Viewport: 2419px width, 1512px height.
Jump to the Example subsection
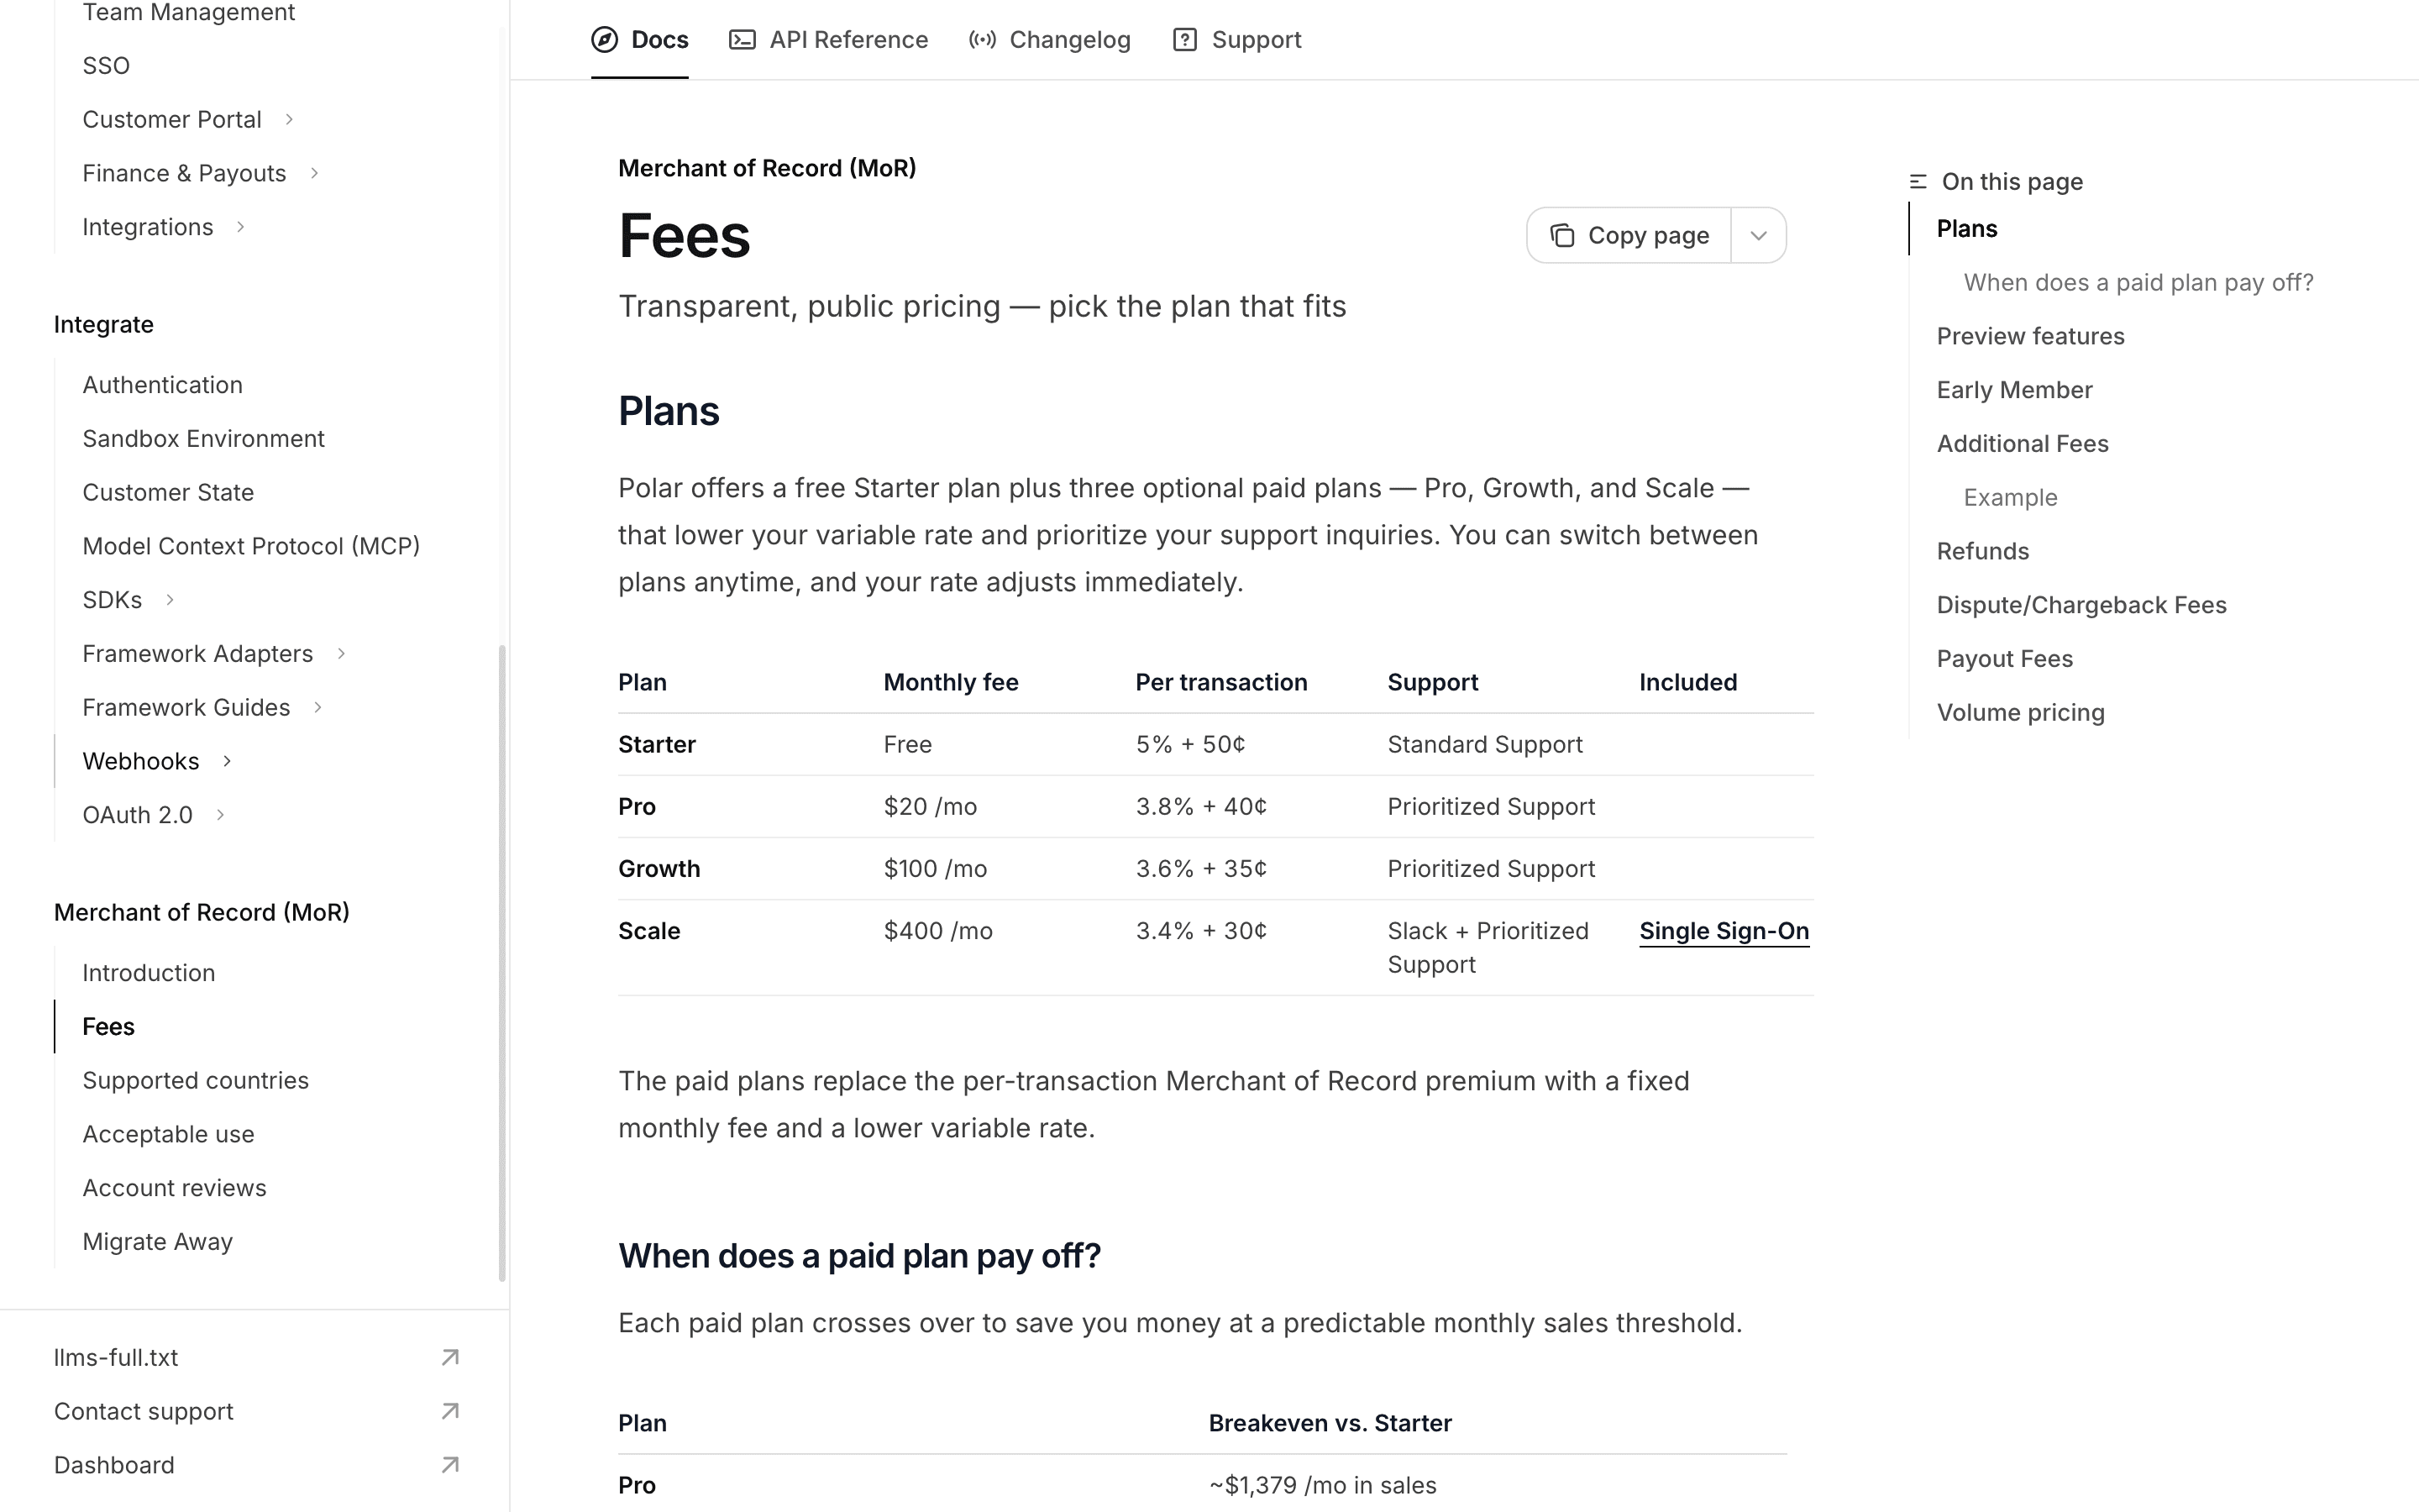click(x=2010, y=498)
